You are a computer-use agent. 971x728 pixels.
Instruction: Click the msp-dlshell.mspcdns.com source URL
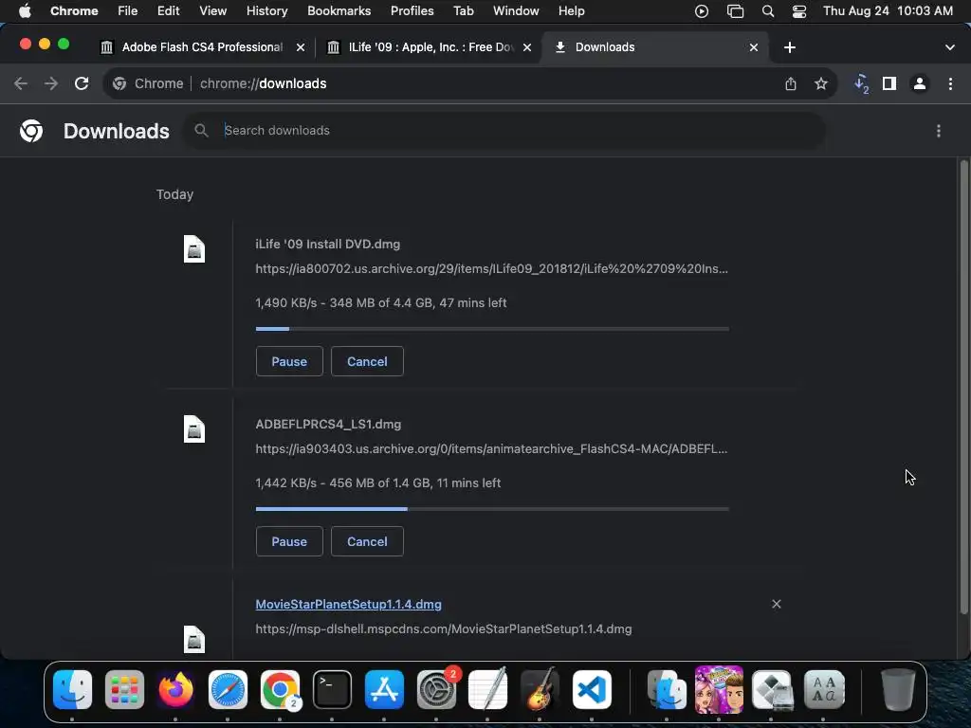click(444, 629)
